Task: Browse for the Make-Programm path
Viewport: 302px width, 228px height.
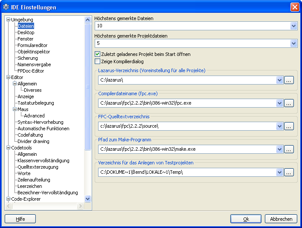Action: click(x=289, y=149)
